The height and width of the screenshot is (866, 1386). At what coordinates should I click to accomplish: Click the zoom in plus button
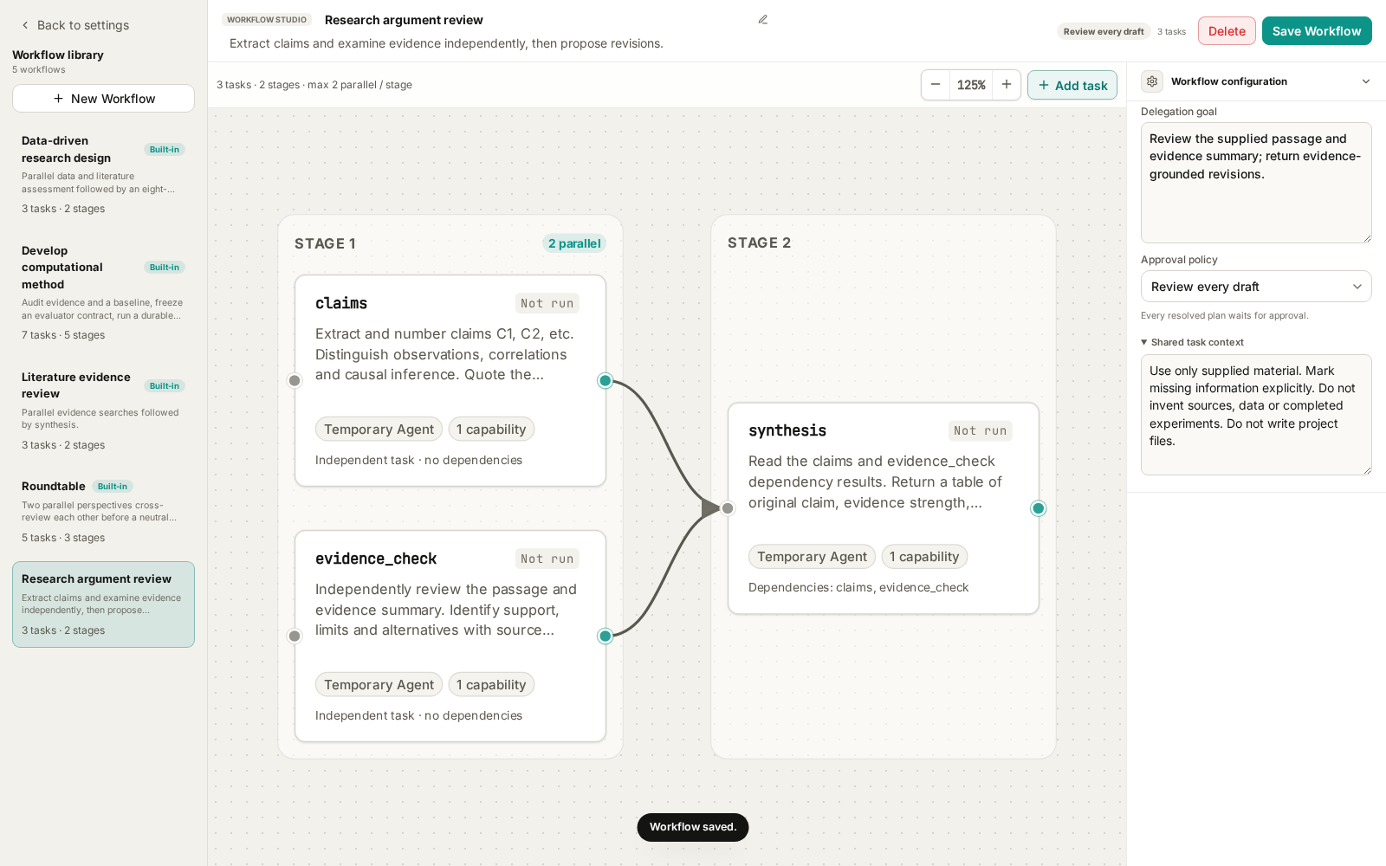1007,85
